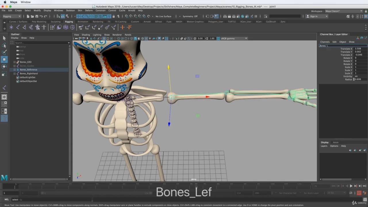Viewport: 368px width, 207px height.
Task: Click the Create Cluster shelf icon
Action: [72, 27]
